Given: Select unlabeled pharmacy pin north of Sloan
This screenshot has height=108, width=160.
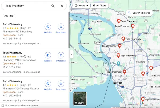Looking at the screenshot, I should pyautogui.click(x=143, y=74).
